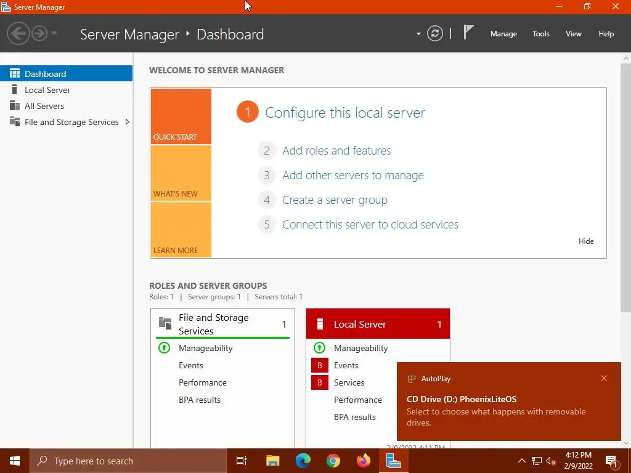Open File and Storage Services tile header
Image resolution: width=631 pixels, height=473 pixels.
(222, 324)
